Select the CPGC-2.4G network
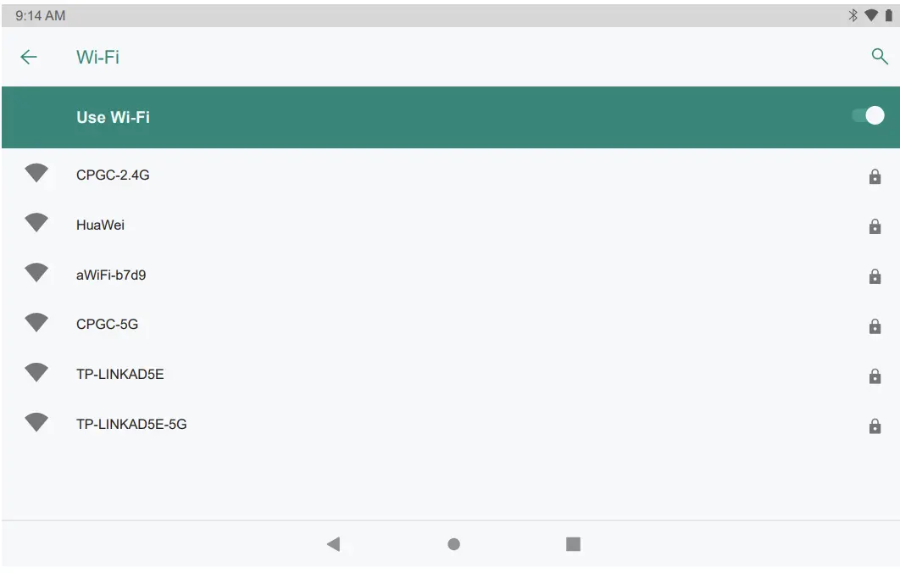Image resolution: width=900 pixels, height=573 pixels. coord(113,175)
